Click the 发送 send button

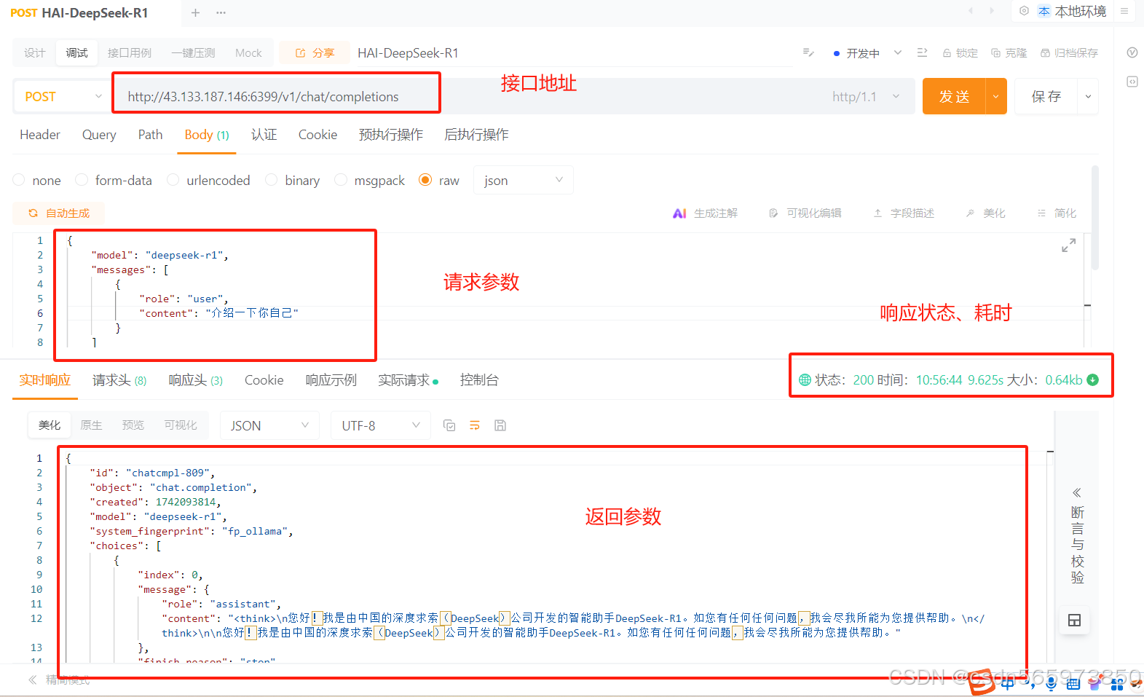point(954,97)
